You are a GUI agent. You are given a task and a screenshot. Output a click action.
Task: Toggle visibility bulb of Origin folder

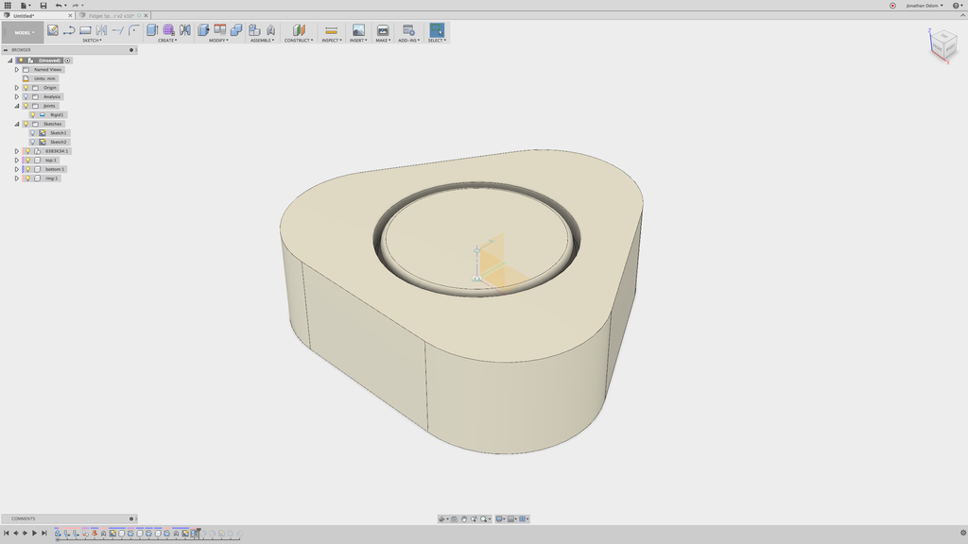click(x=26, y=88)
